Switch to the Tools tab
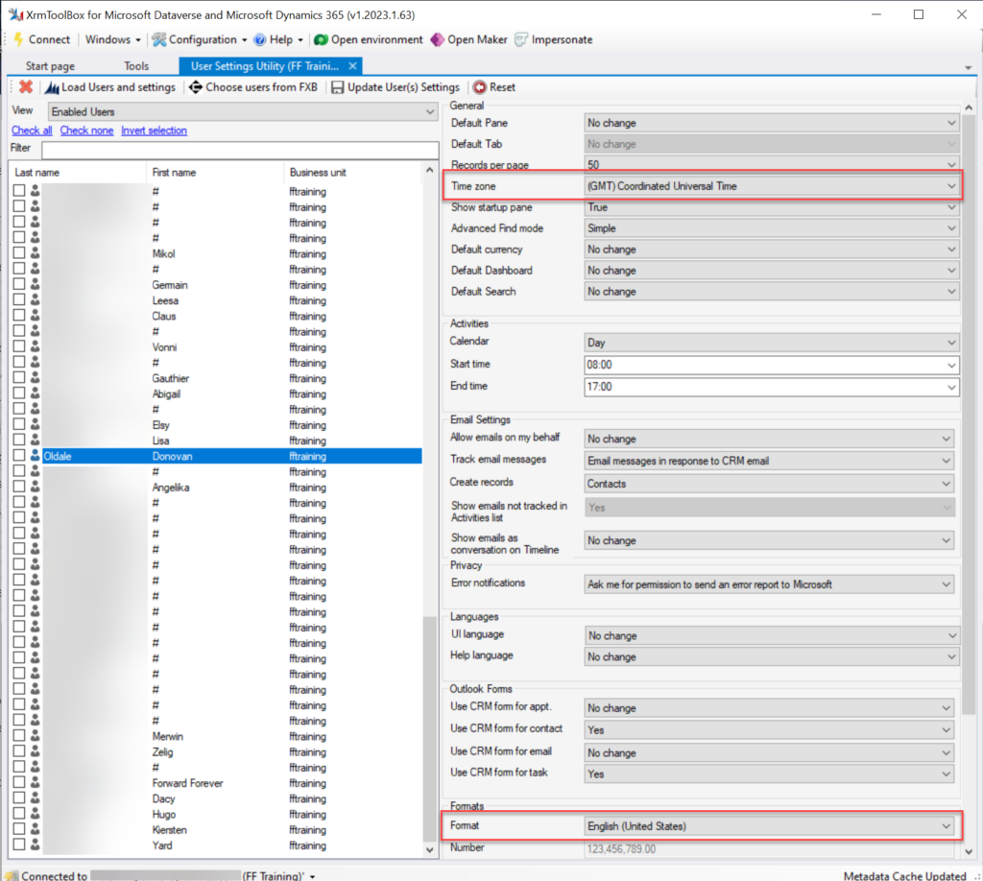983x881 pixels. (136, 66)
